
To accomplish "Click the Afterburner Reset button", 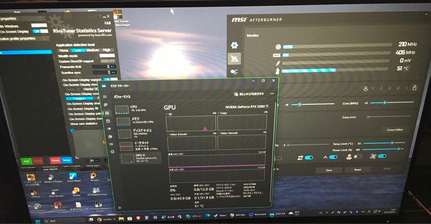I will click(357, 169).
